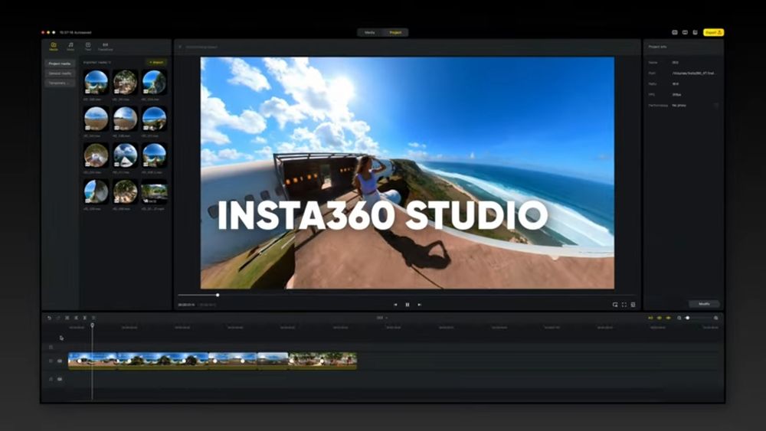The width and height of the screenshot is (766, 431).
Task: Click the Modify button in Project info
Action: pos(704,304)
